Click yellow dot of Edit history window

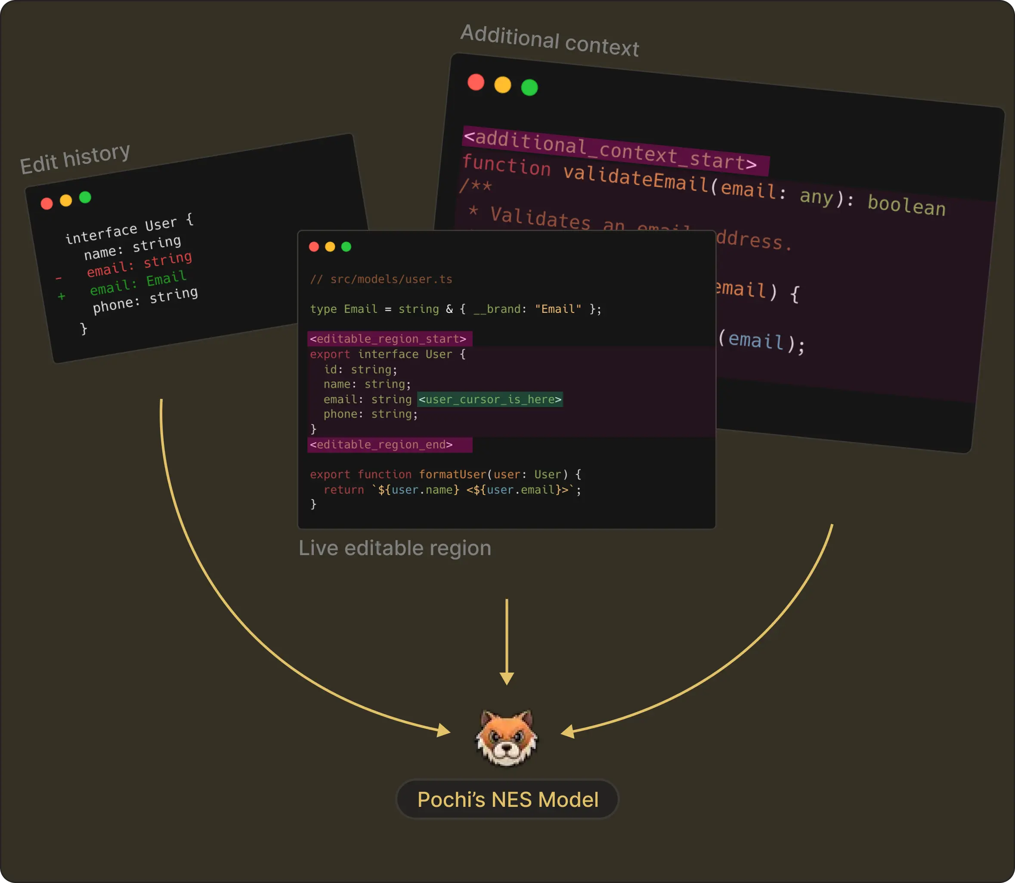[x=66, y=200]
